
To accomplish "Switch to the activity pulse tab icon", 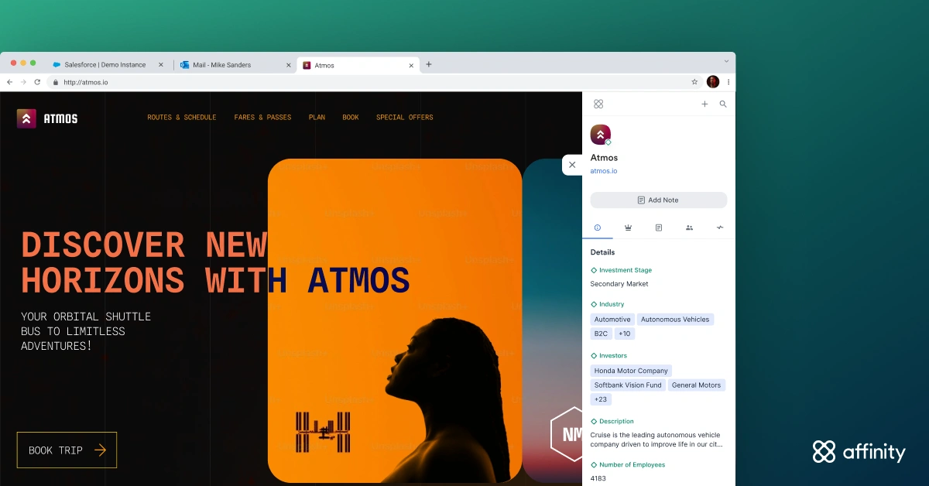I will click(720, 228).
